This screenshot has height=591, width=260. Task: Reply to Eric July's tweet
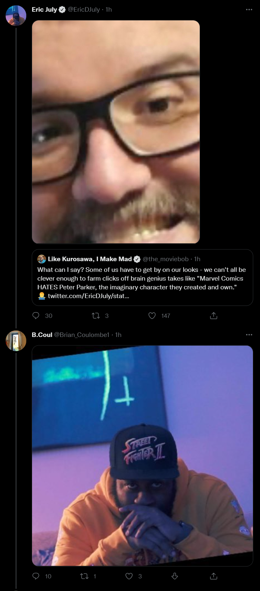tap(36, 316)
